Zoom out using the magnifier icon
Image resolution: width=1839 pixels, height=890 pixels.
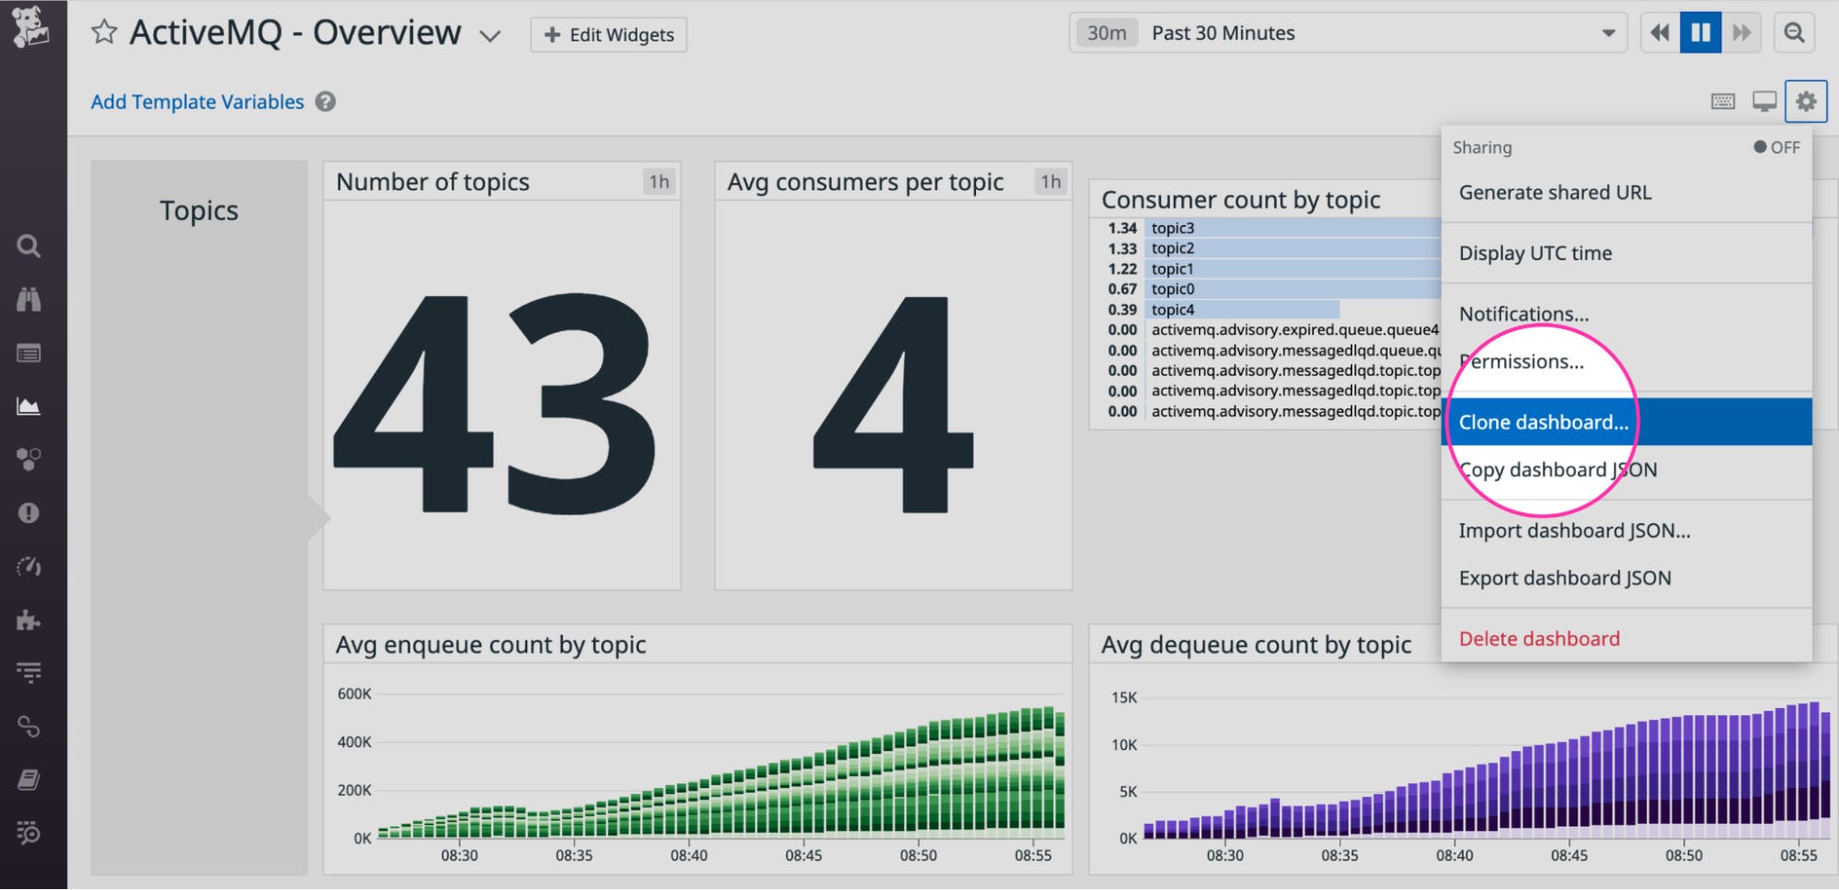coord(1794,33)
